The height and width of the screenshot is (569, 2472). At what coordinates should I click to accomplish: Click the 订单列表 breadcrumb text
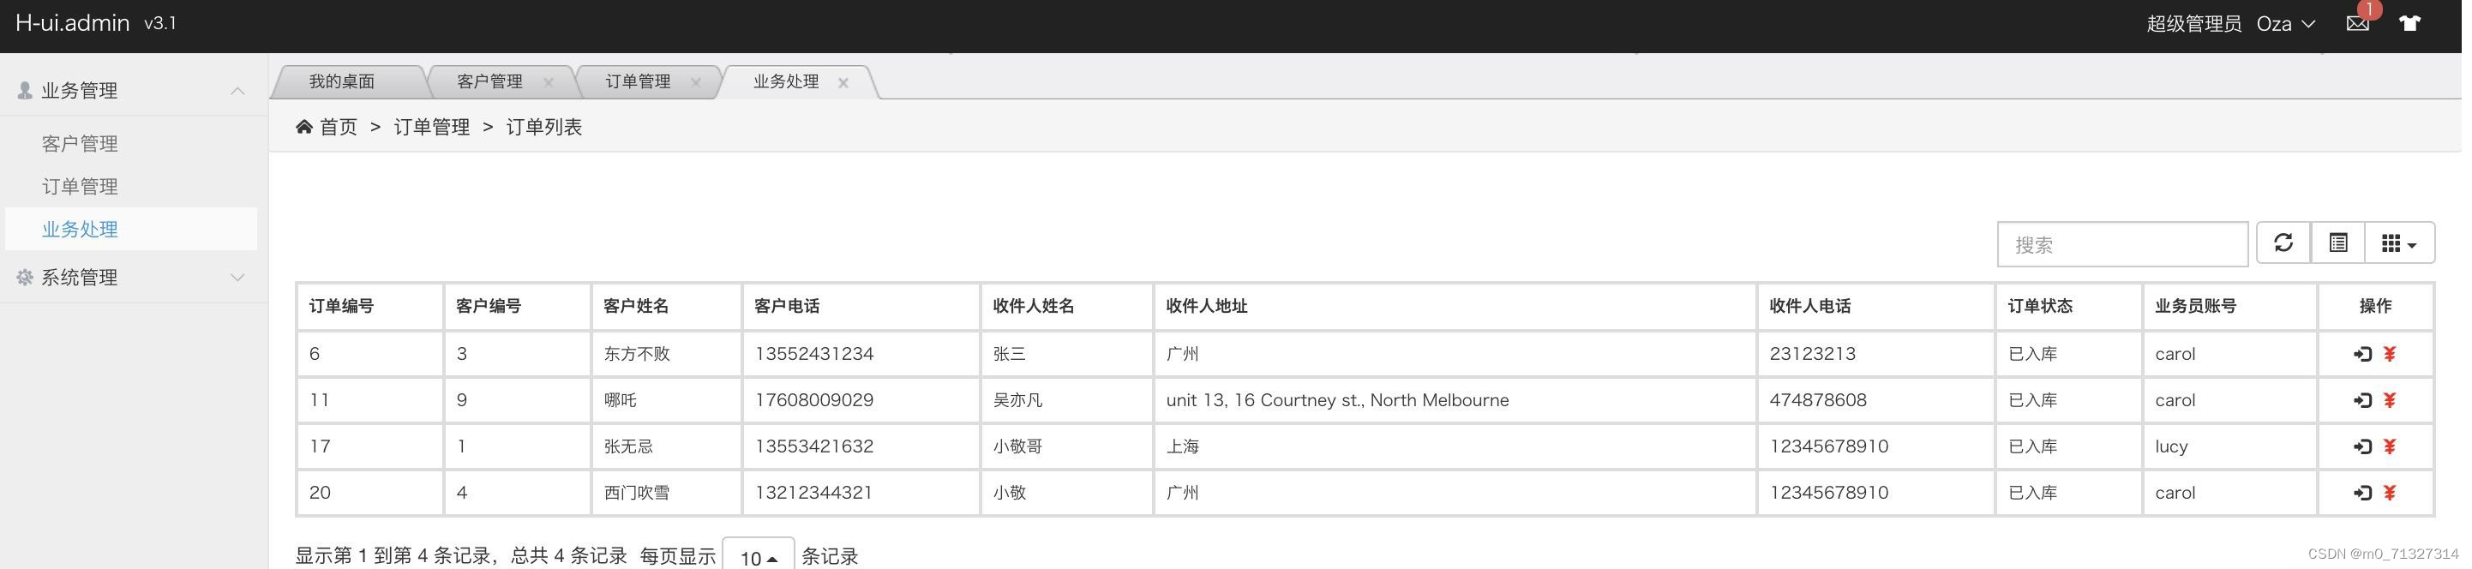pyautogui.click(x=544, y=127)
